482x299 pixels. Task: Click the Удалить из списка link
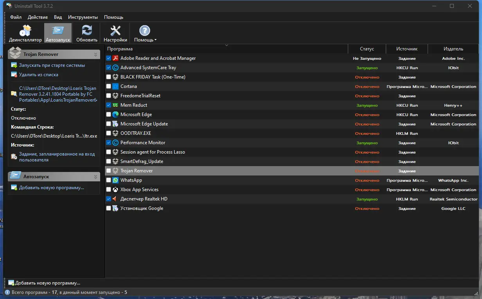[39, 75]
